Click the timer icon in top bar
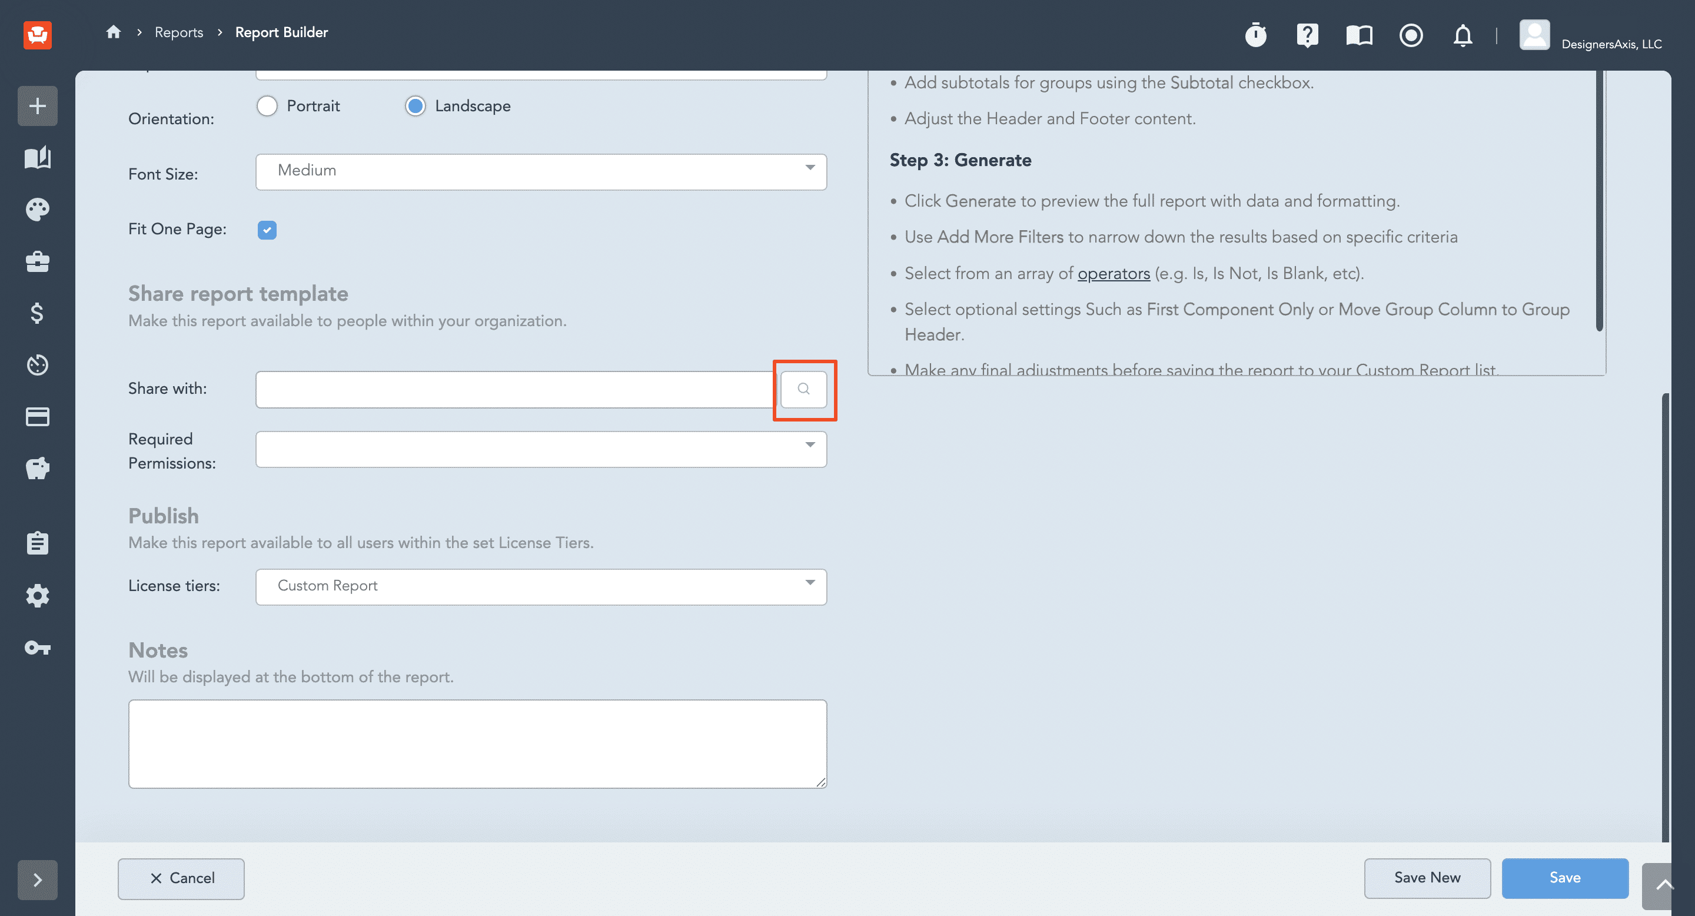The image size is (1695, 916). point(1255,35)
